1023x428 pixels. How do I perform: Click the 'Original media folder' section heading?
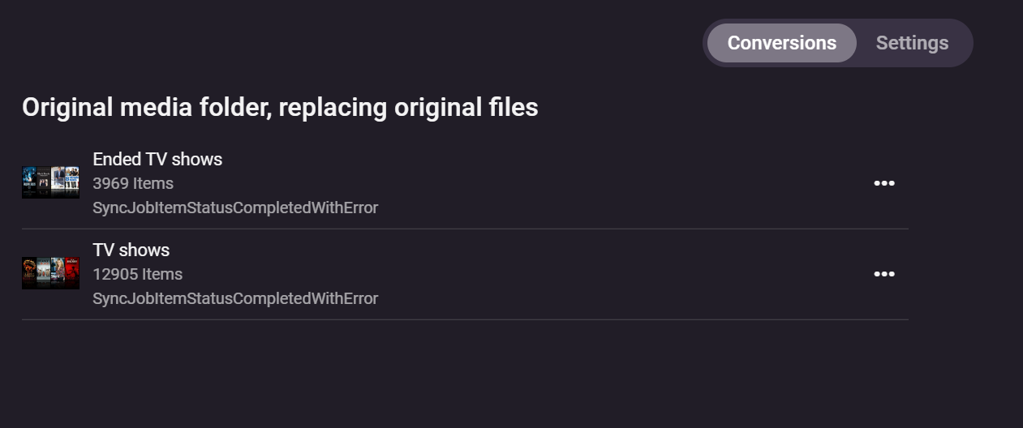[280, 107]
